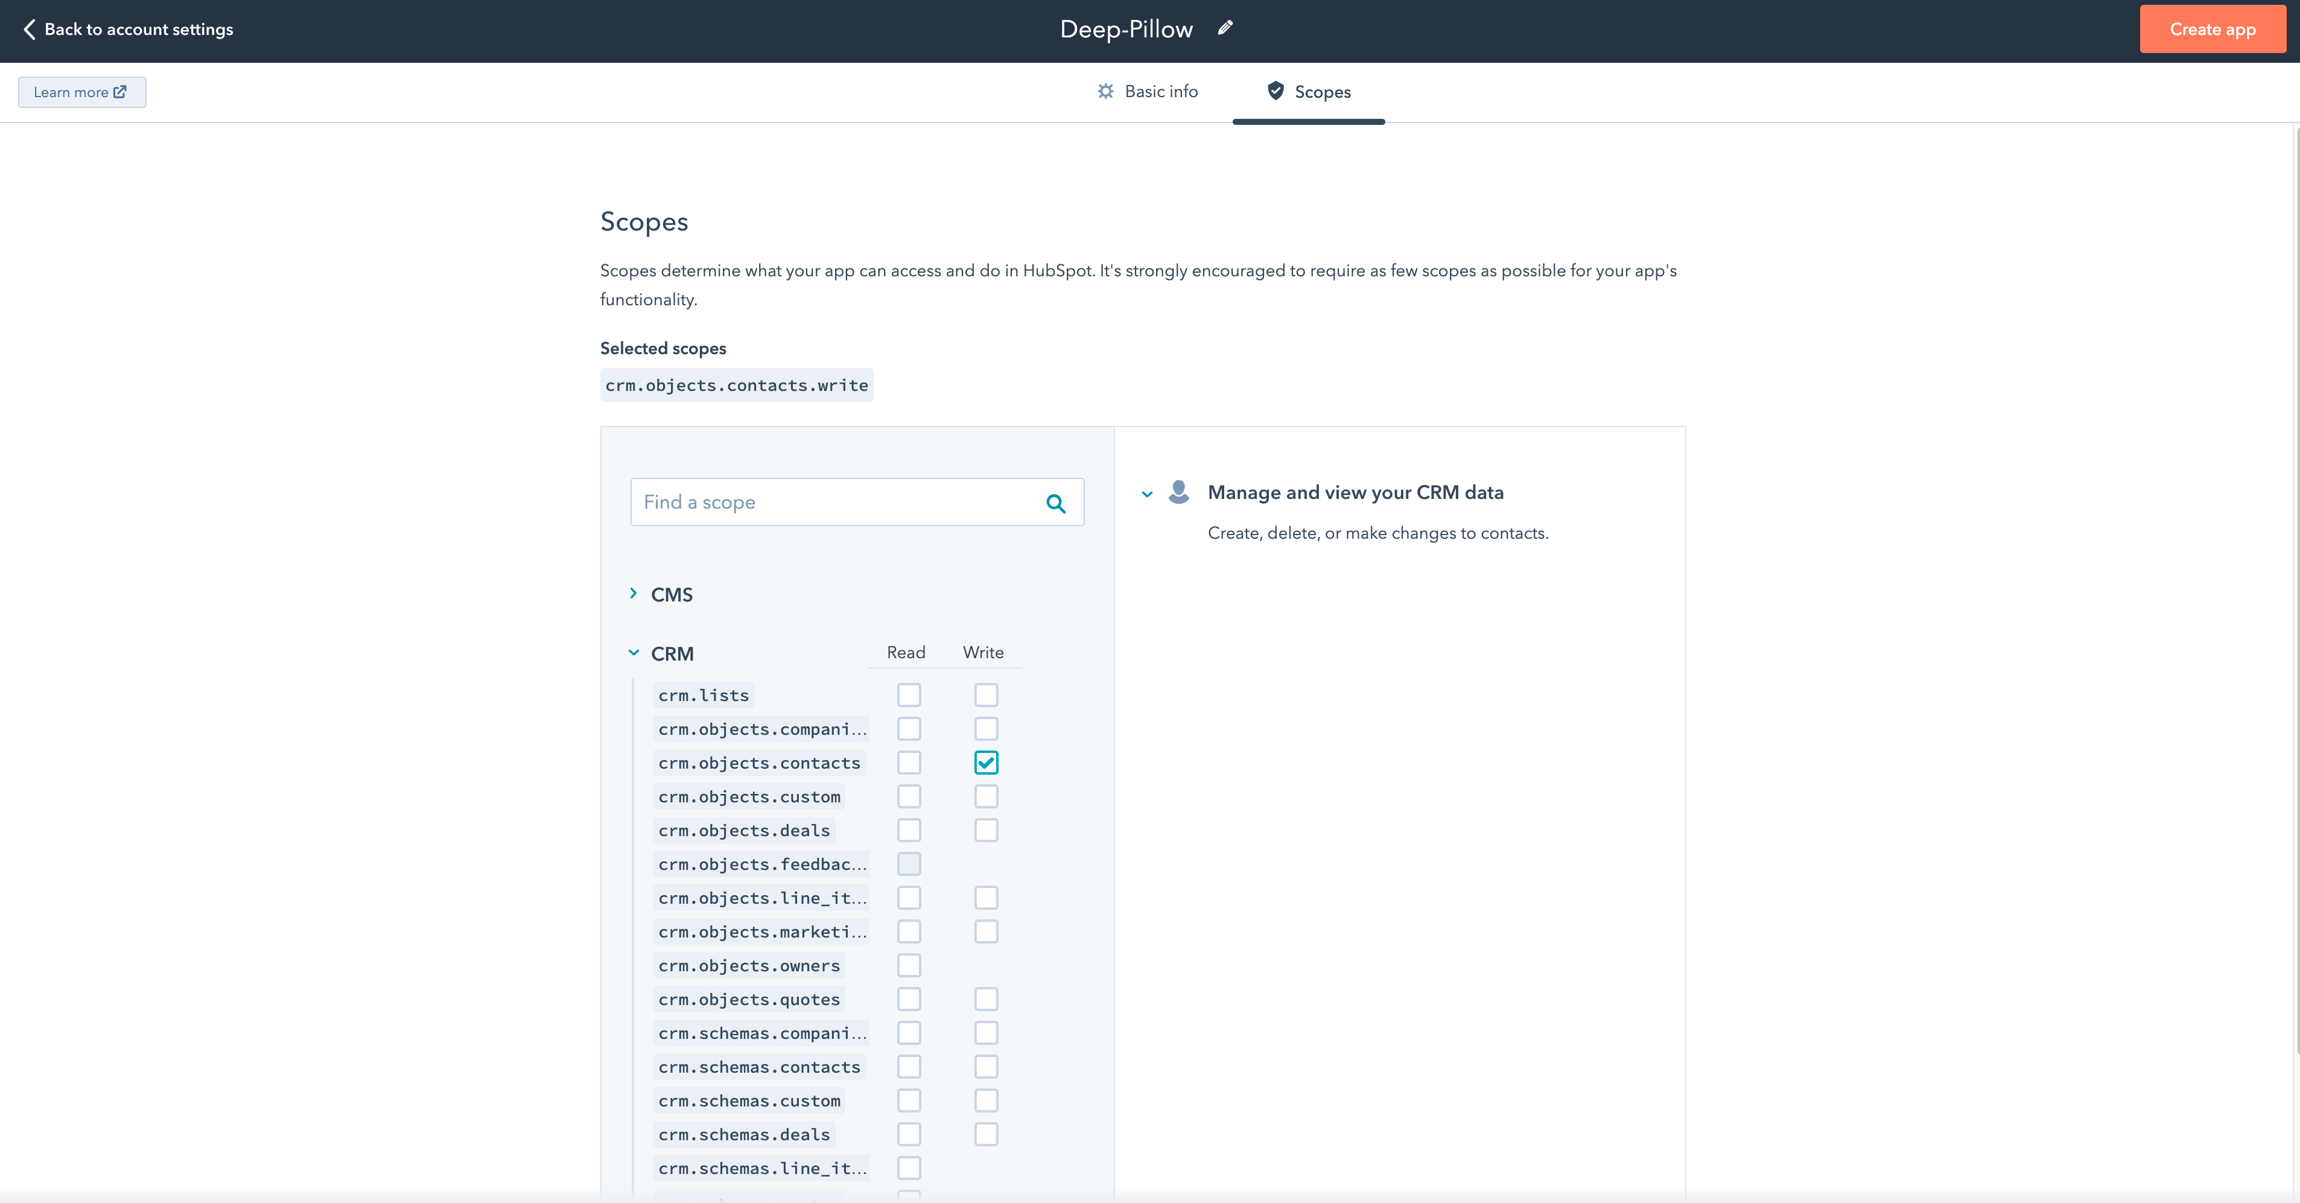
Task: Click the external link icon on Learn more
Action: point(119,92)
